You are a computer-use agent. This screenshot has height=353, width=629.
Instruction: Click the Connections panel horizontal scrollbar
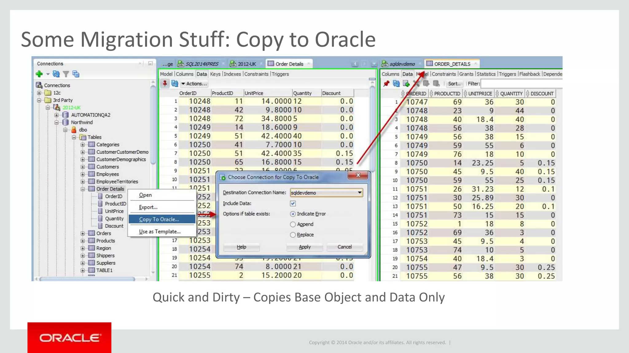pyautogui.click(x=87, y=279)
